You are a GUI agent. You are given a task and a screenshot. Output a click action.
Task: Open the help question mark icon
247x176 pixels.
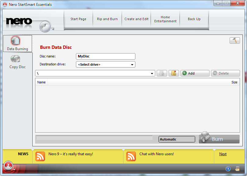228,169
